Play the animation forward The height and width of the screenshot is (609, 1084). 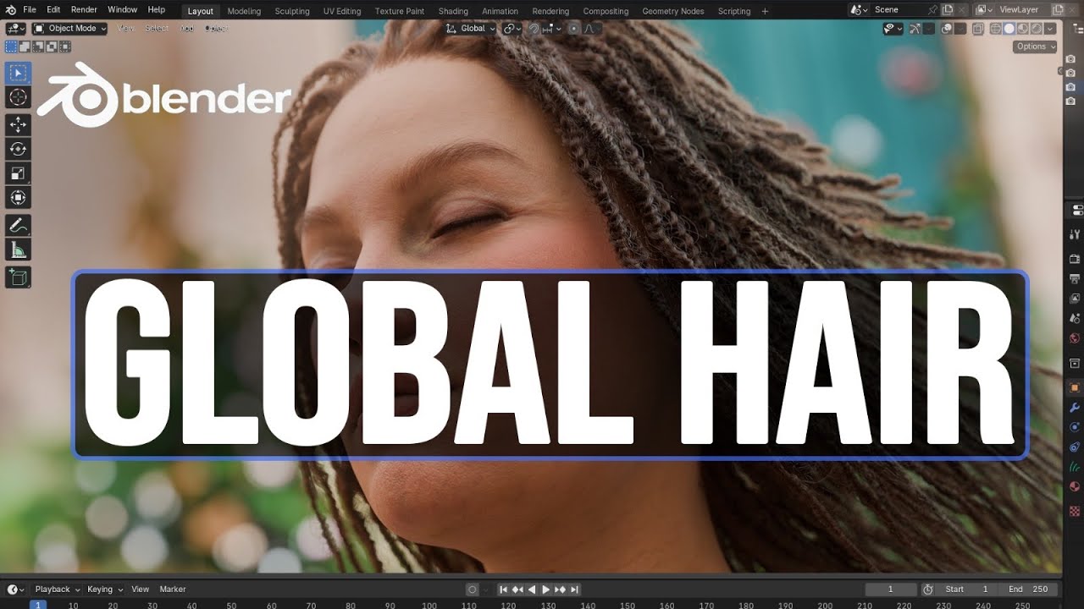point(546,590)
